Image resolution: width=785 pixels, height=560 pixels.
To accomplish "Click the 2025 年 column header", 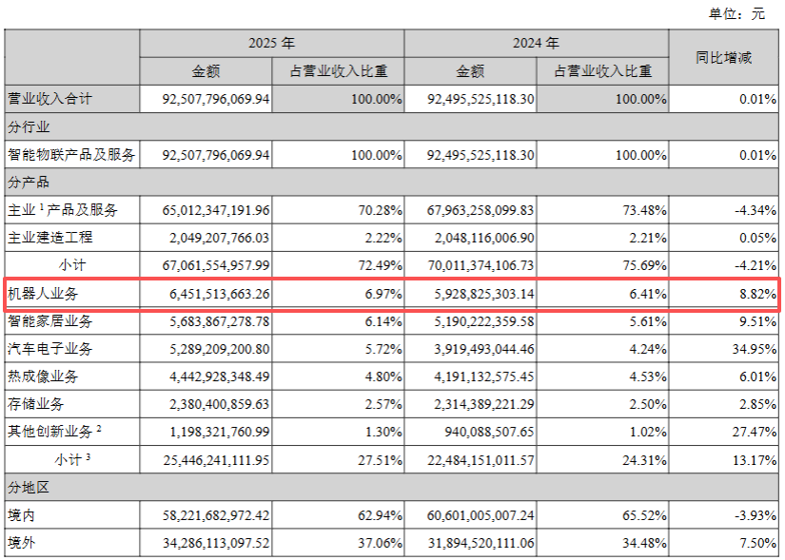I will tap(271, 44).
